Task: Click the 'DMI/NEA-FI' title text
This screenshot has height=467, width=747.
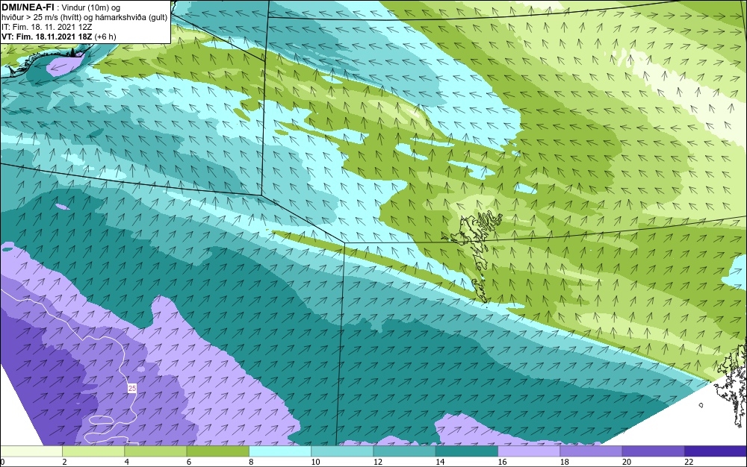Action: (28, 7)
